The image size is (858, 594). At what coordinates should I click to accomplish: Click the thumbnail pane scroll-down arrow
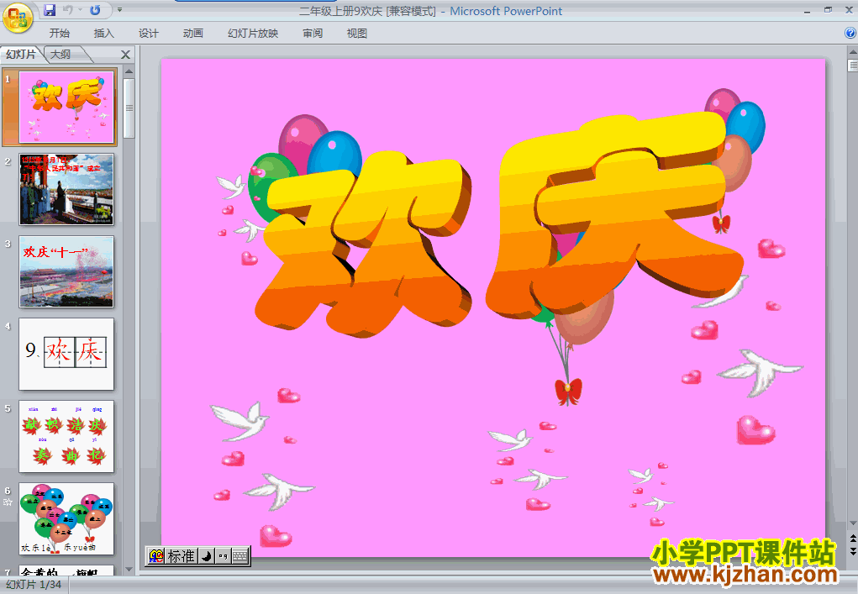pyautogui.click(x=129, y=570)
